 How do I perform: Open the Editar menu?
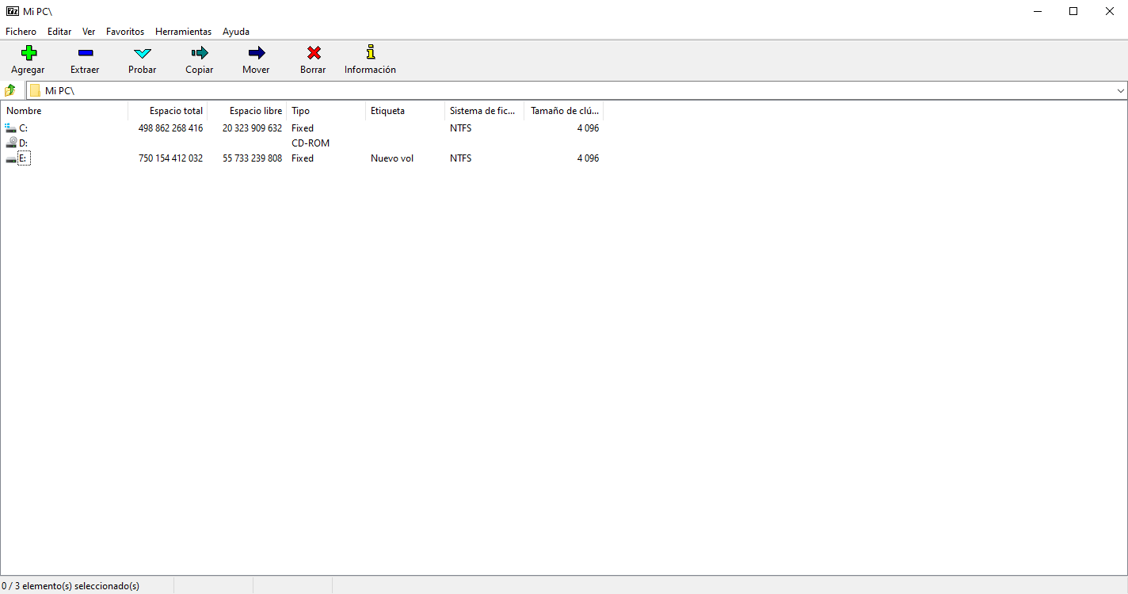59,32
